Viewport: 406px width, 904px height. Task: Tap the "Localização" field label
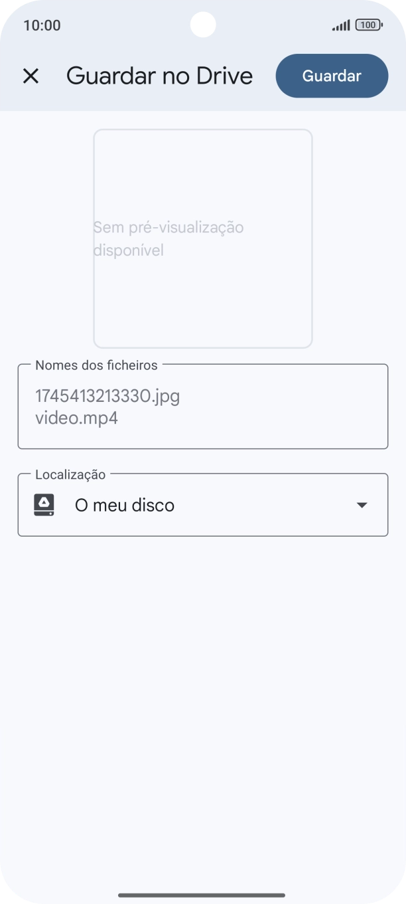tap(70, 474)
